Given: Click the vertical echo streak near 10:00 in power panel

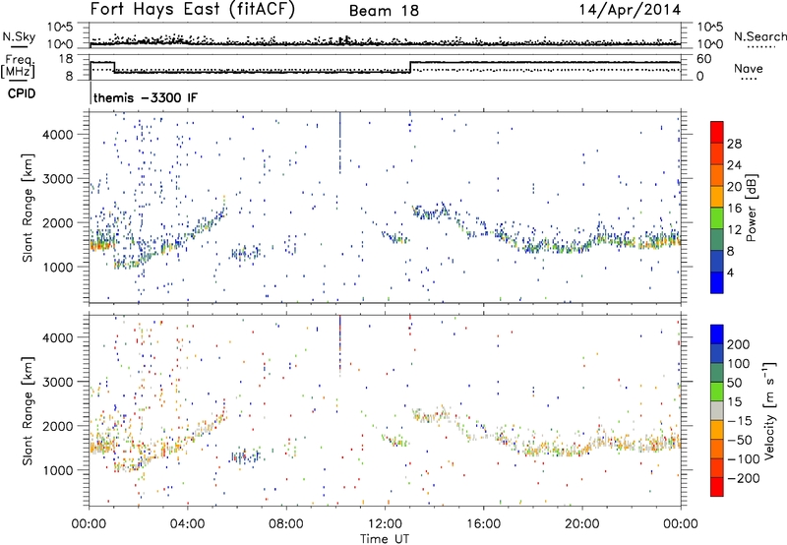Looking at the screenshot, I should coord(339,143).
